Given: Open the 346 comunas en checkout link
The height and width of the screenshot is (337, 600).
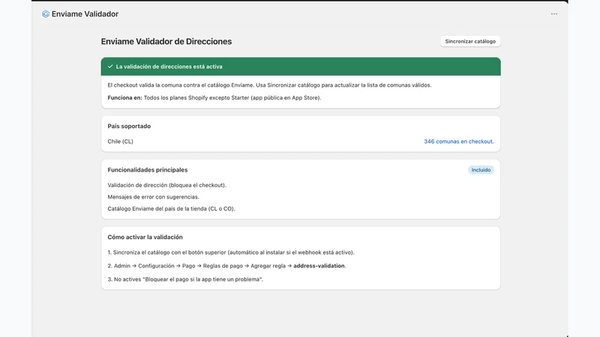Looking at the screenshot, I should pos(459,142).
